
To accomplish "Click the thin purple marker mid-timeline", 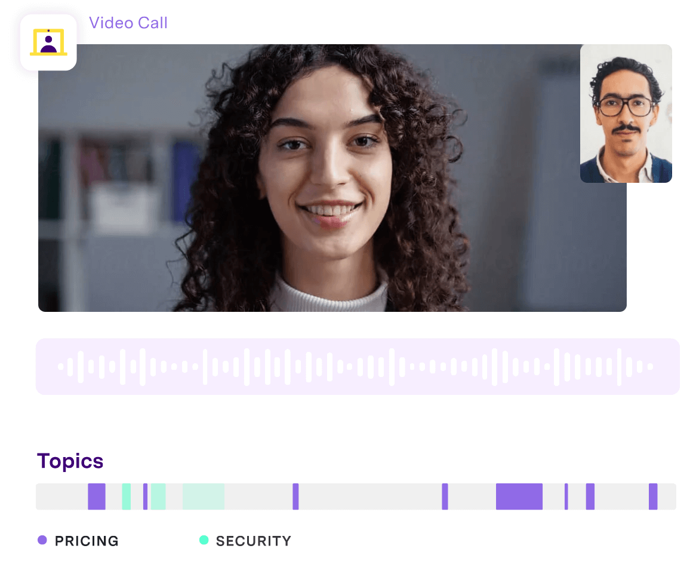I will pos(295,496).
